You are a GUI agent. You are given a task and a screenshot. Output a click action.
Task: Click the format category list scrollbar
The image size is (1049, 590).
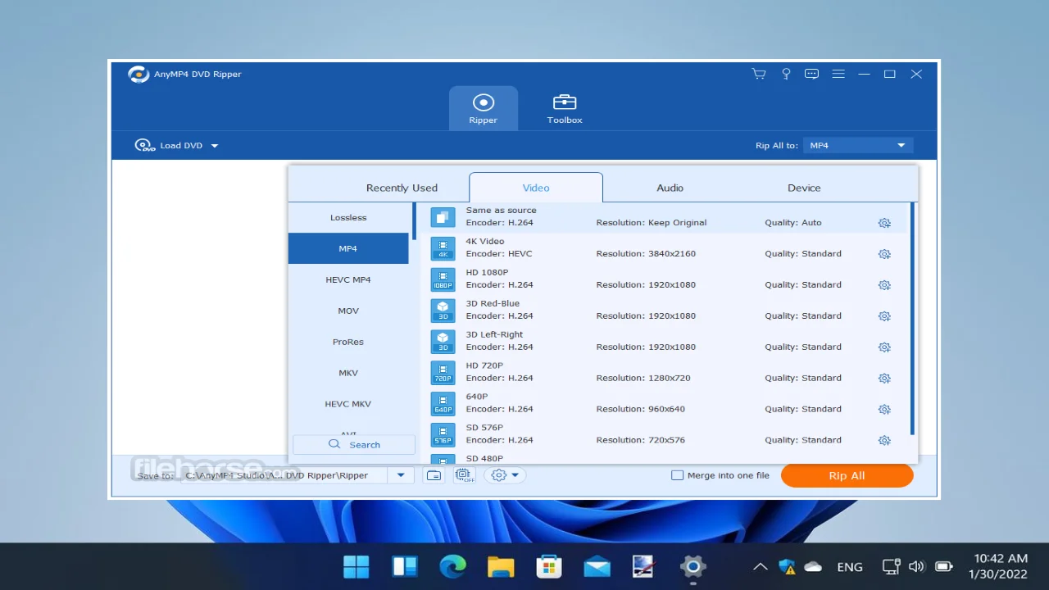(x=414, y=221)
